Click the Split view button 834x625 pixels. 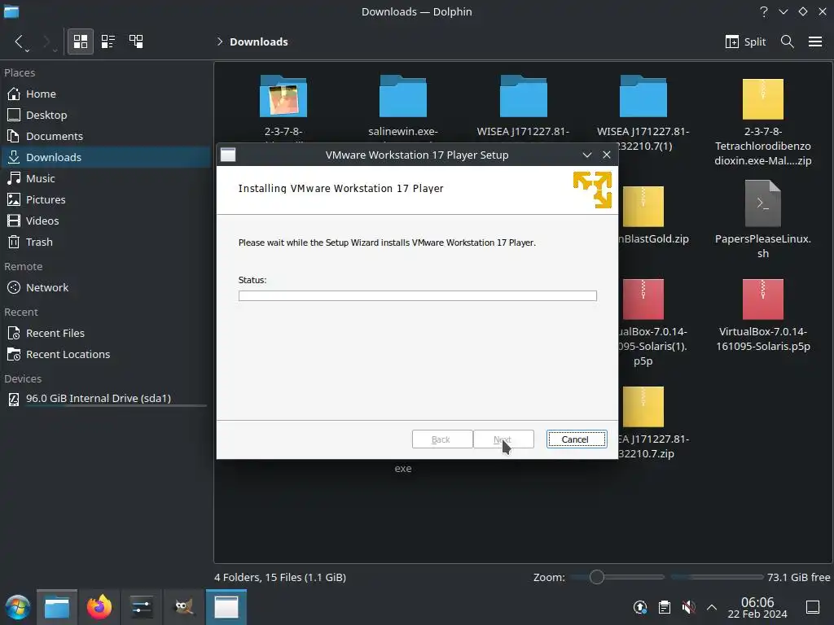745,42
